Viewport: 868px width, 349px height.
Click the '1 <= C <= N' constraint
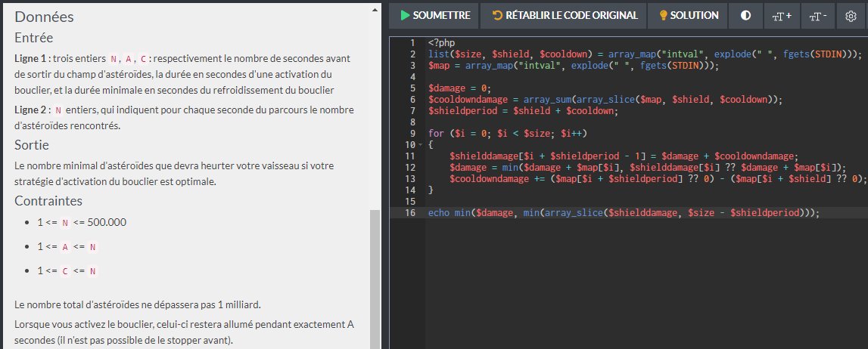pyautogui.click(x=67, y=271)
